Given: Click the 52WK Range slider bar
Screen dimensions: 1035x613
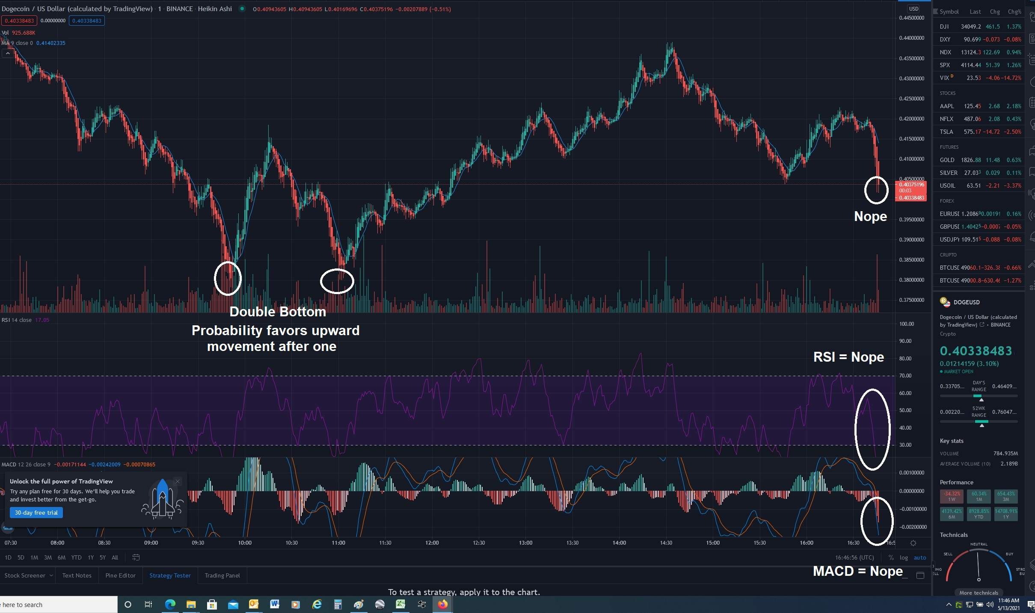Looking at the screenshot, I should (979, 421).
